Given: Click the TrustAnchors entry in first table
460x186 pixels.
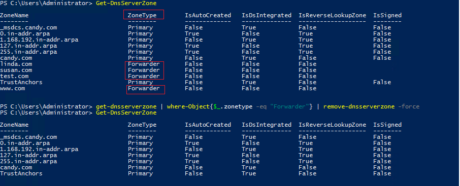Looking at the screenshot, I should point(21,82).
